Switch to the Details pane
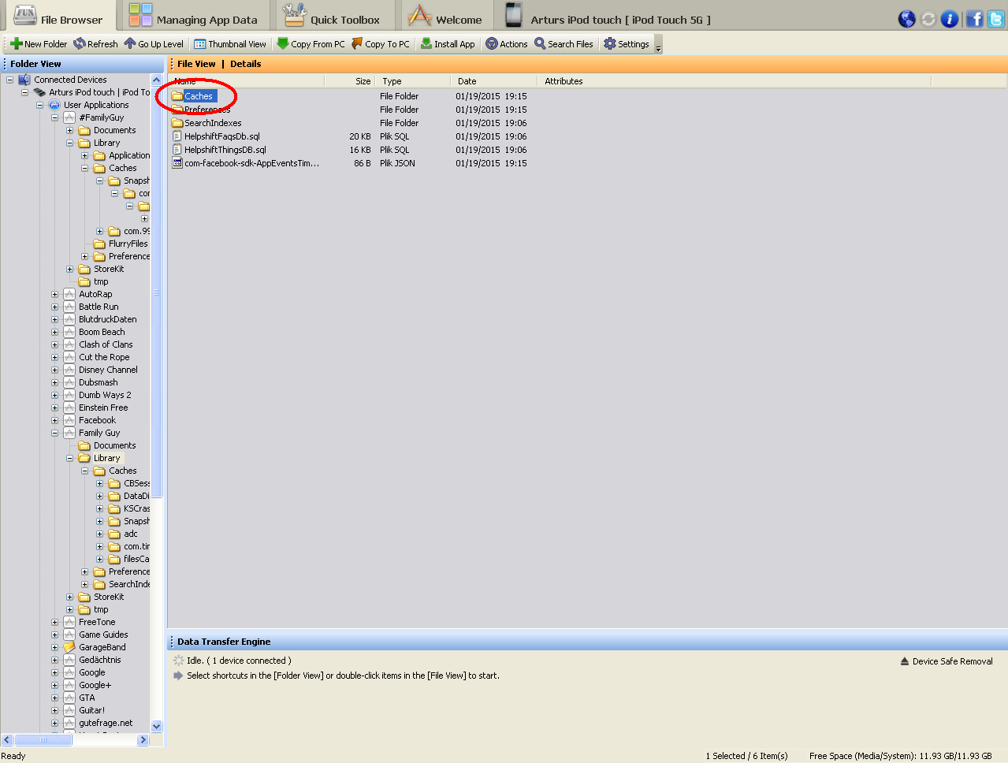The image size is (1008, 763). click(x=245, y=64)
